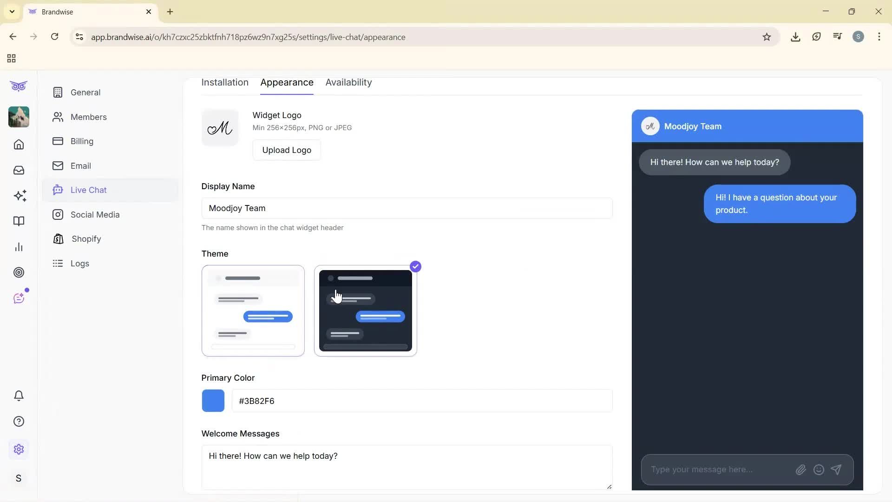This screenshot has width=892, height=502.
Task: Click the target/bullseye icon in the sidebar
Action: coord(19,272)
